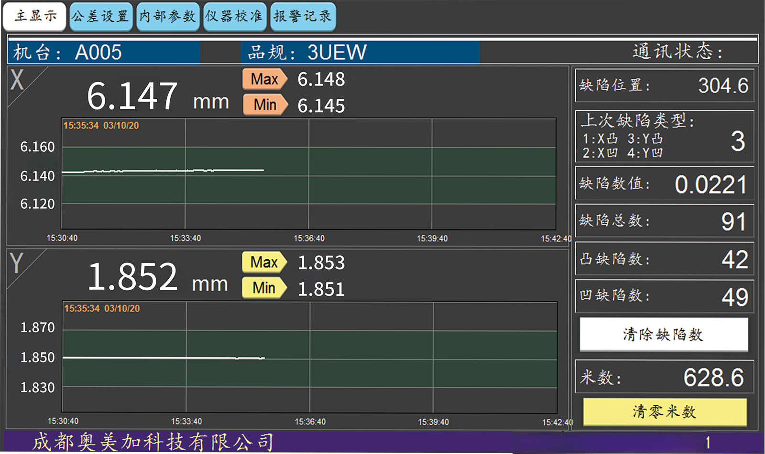This screenshot has height=454, width=765.
Task: Click the yellow Max badge for Y
Action: pyautogui.click(x=264, y=262)
